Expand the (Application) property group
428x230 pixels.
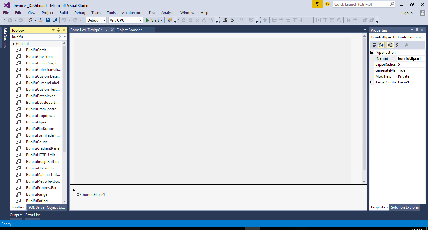click(x=372, y=52)
